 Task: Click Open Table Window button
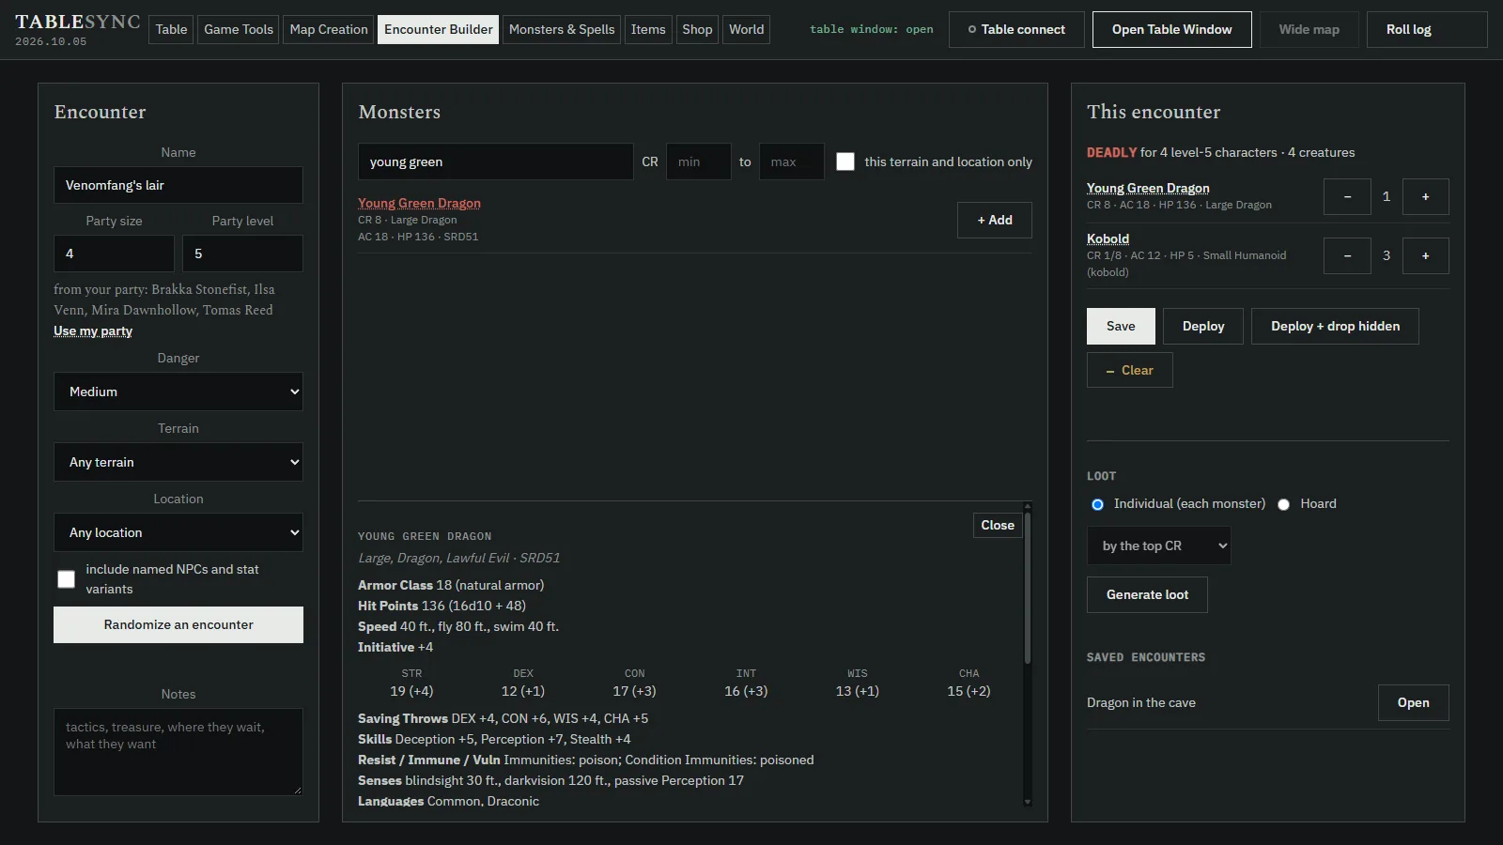1171,29
